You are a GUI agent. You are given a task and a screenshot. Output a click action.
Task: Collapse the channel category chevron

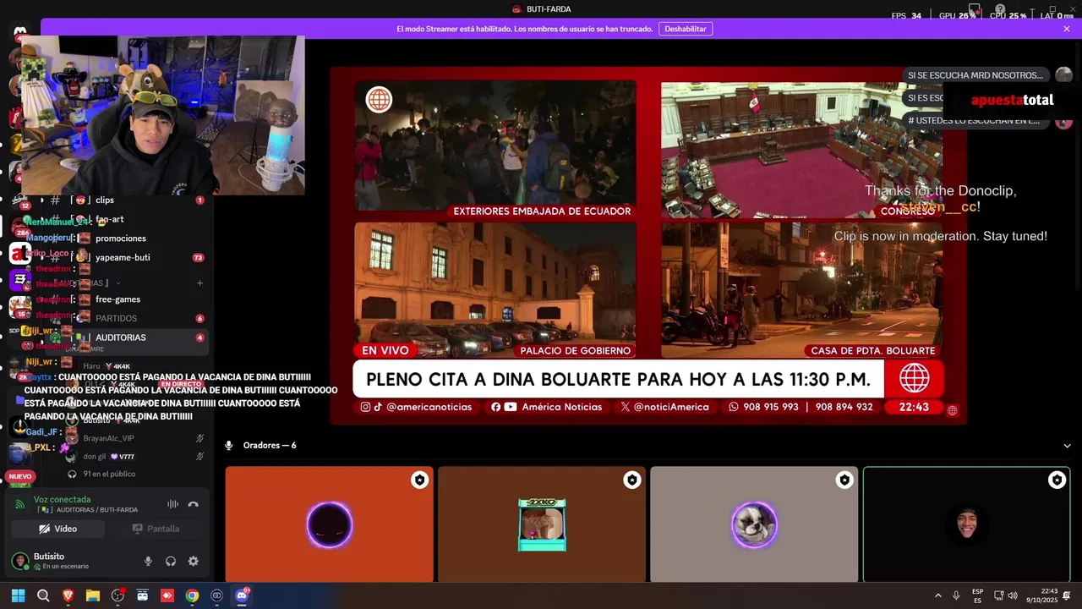pos(118,283)
